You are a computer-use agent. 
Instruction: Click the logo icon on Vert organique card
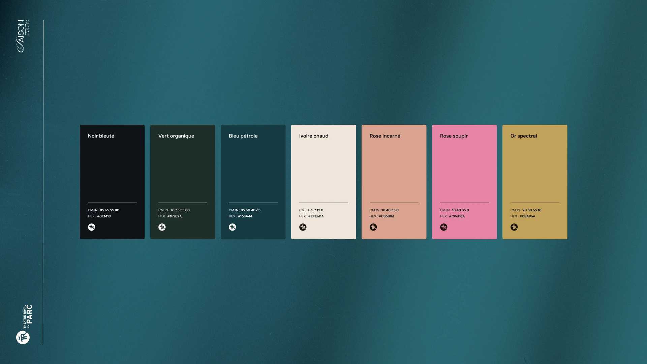tap(162, 227)
